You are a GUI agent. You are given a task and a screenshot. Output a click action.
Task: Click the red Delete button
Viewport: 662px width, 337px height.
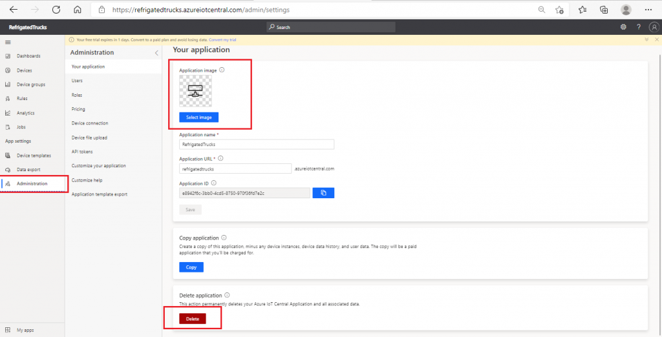click(x=193, y=319)
